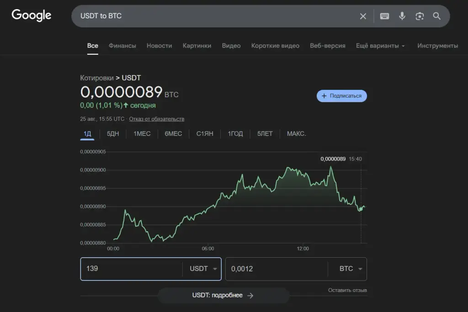Click the amount field showing 139
The height and width of the screenshot is (312, 468).
pos(131,269)
